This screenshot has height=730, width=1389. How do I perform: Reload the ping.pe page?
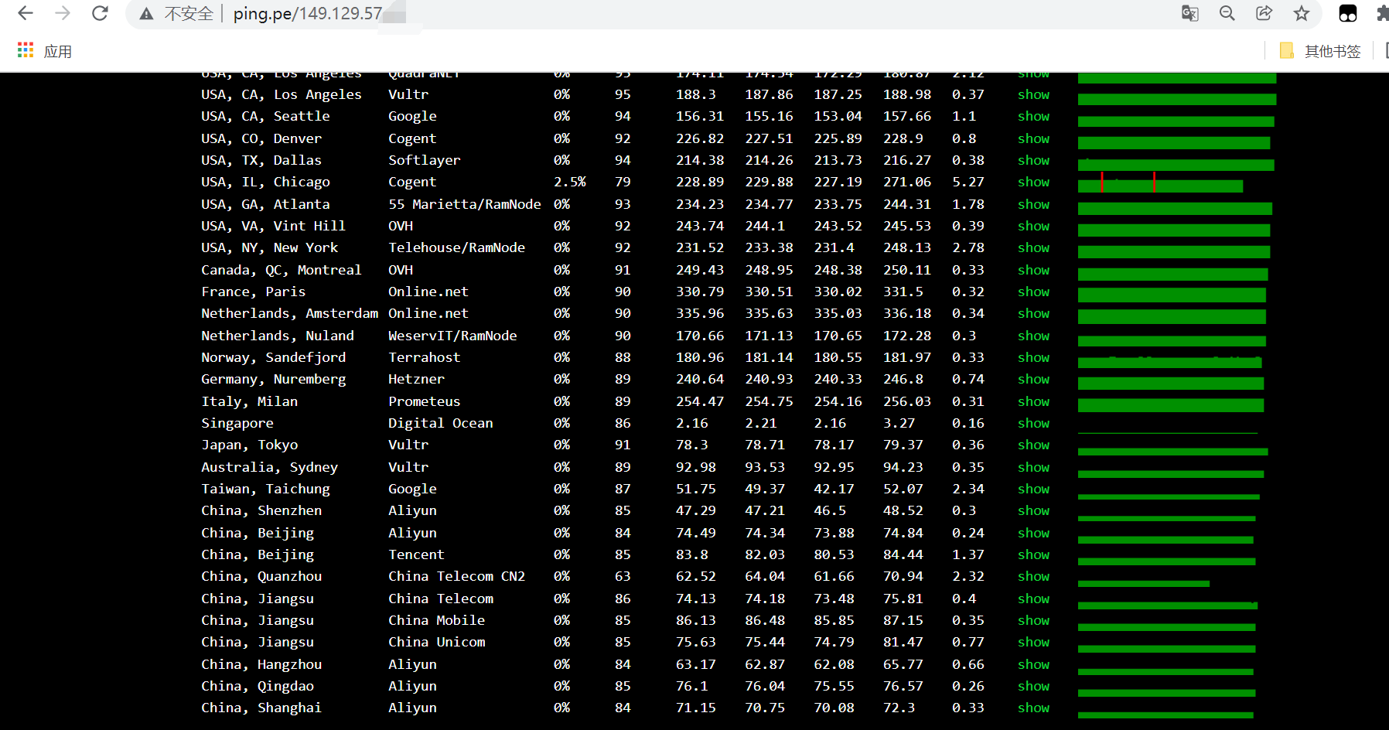[100, 13]
